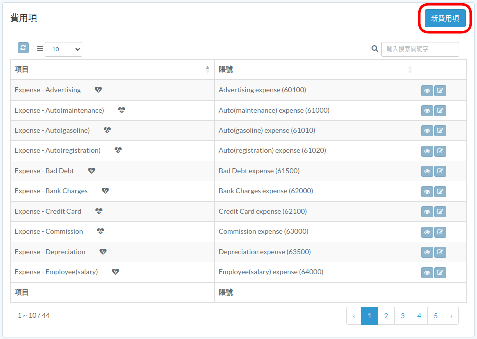This screenshot has height=339, width=477.
Task: Click the 費用項 page heading
Action: [x=24, y=18]
